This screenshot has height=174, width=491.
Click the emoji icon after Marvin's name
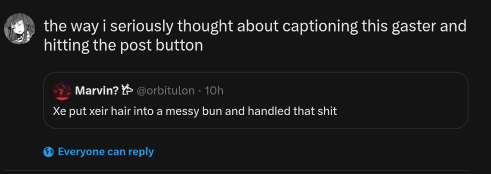coord(127,91)
